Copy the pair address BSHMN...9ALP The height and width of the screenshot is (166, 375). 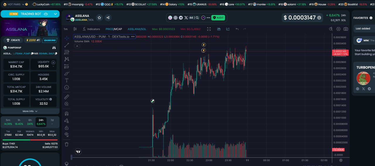[56, 53]
